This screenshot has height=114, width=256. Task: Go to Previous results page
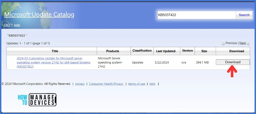click(x=231, y=43)
